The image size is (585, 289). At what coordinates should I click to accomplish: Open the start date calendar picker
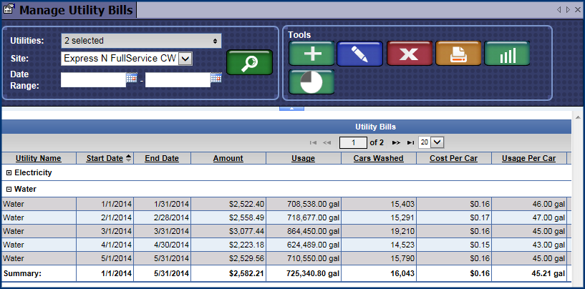point(131,79)
